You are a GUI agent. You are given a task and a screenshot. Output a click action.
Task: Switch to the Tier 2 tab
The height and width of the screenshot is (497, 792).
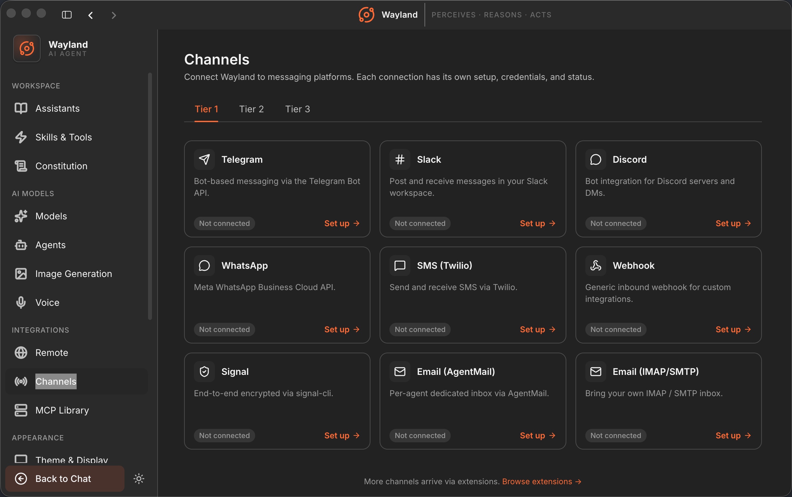252,109
